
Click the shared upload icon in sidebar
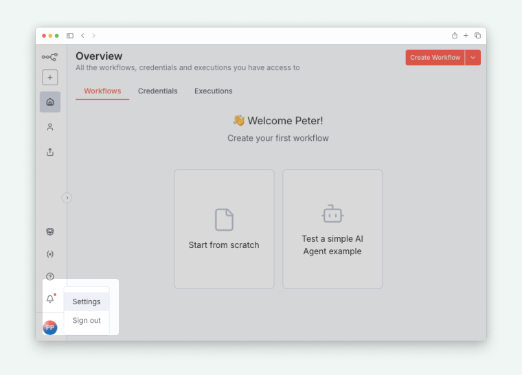tap(50, 152)
